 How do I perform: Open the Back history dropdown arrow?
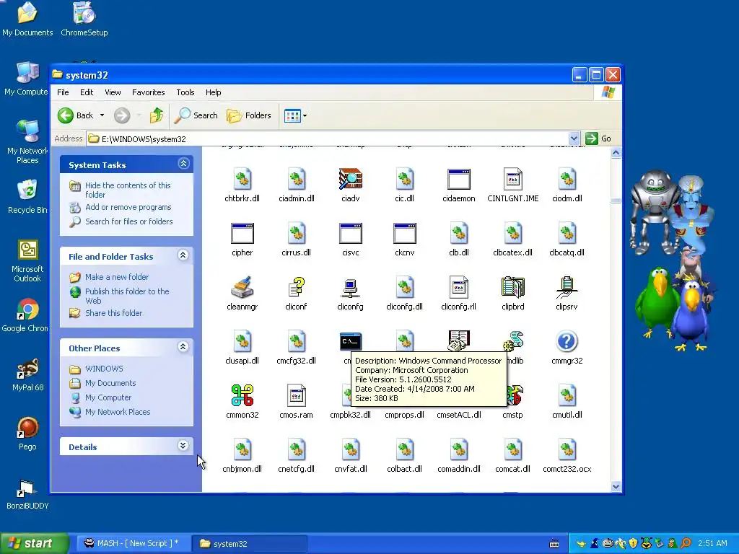102,115
